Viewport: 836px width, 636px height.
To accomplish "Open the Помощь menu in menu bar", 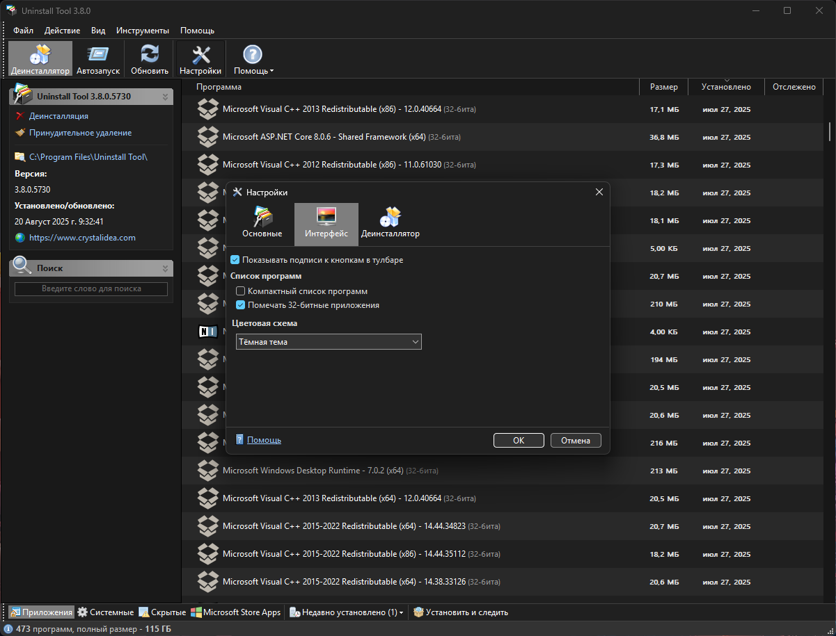I will click(x=197, y=31).
